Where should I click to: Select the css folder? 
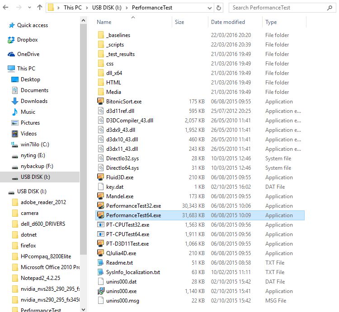pyautogui.click(x=110, y=64)
